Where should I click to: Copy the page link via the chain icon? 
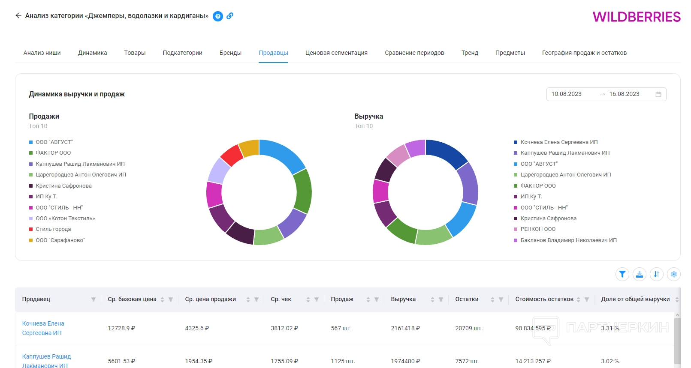coord(230,16)
